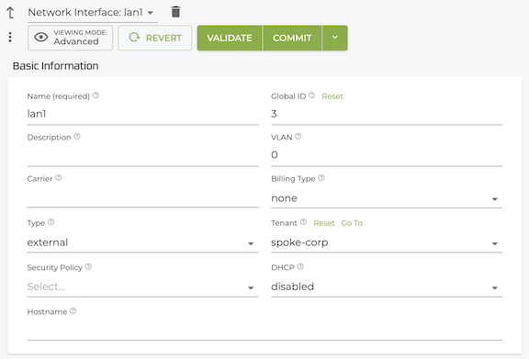Toggle Viewing Mode Advanced eye button

[x=70, y=38]
